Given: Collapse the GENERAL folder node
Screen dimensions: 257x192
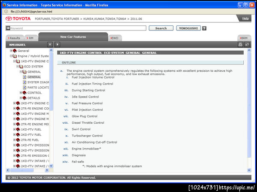Looking at the screenshot, I should pos(21,72).
